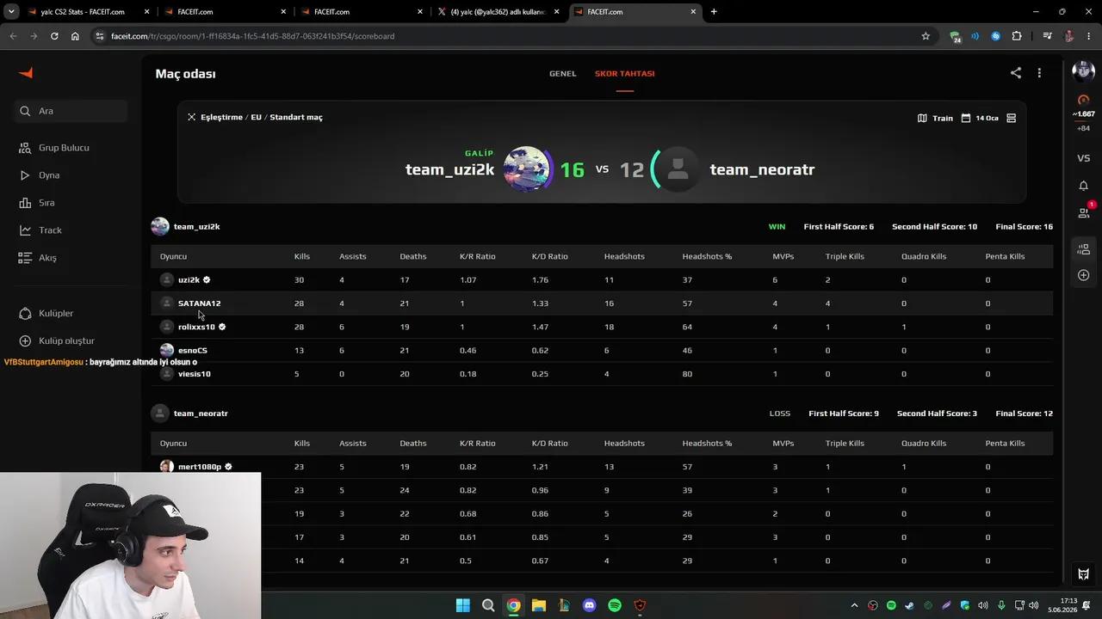Click Eşleştirme in the match breadcrumb
Viewport: 1102px width, 619px height.
click(221, 117)
